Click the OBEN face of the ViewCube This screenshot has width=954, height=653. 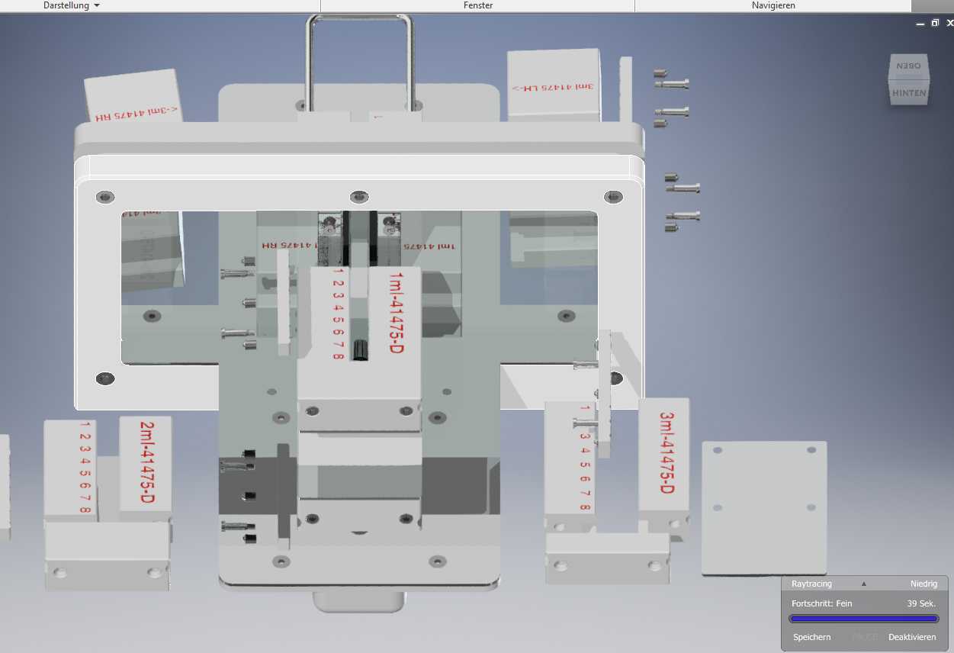909,66
